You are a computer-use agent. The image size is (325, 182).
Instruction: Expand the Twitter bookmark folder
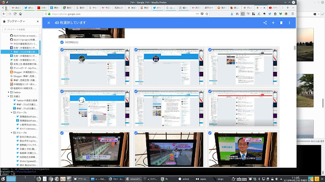[x=9, y=92]
